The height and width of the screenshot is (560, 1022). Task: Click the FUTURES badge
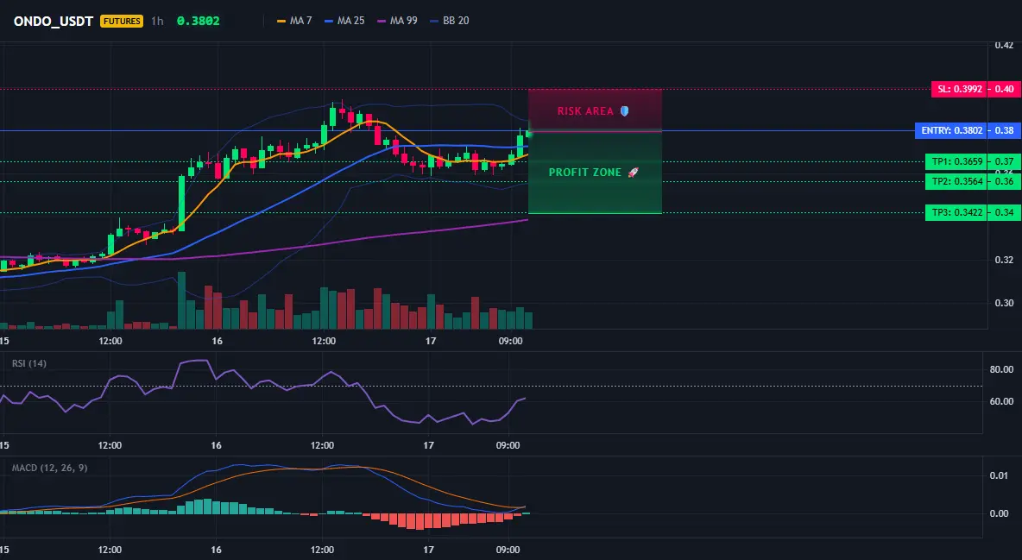pyautogui.click(x=121, y=21)
